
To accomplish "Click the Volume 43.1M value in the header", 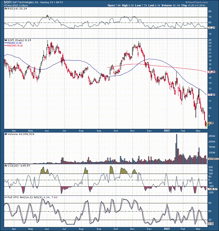I will (171, 5).
